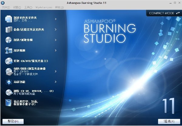
Task: Open the MyAshampoo menu
Action: coord(44,7)
